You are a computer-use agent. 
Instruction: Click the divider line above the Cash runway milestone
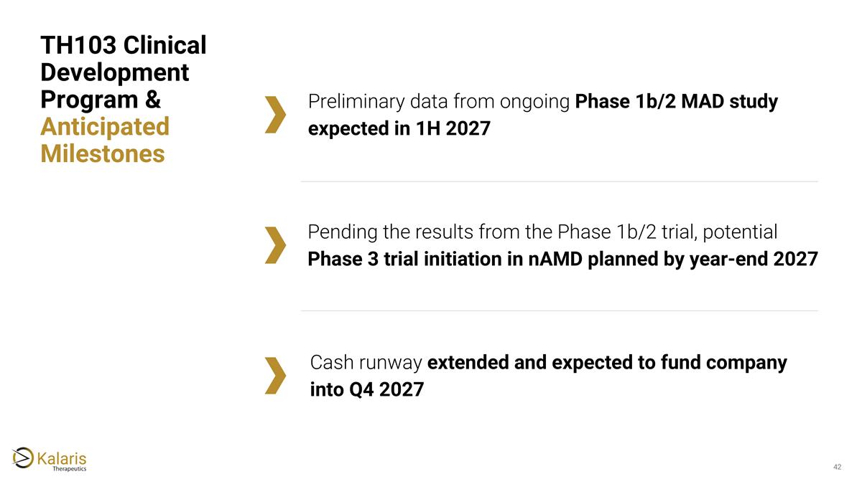click(x=559, y=310)
